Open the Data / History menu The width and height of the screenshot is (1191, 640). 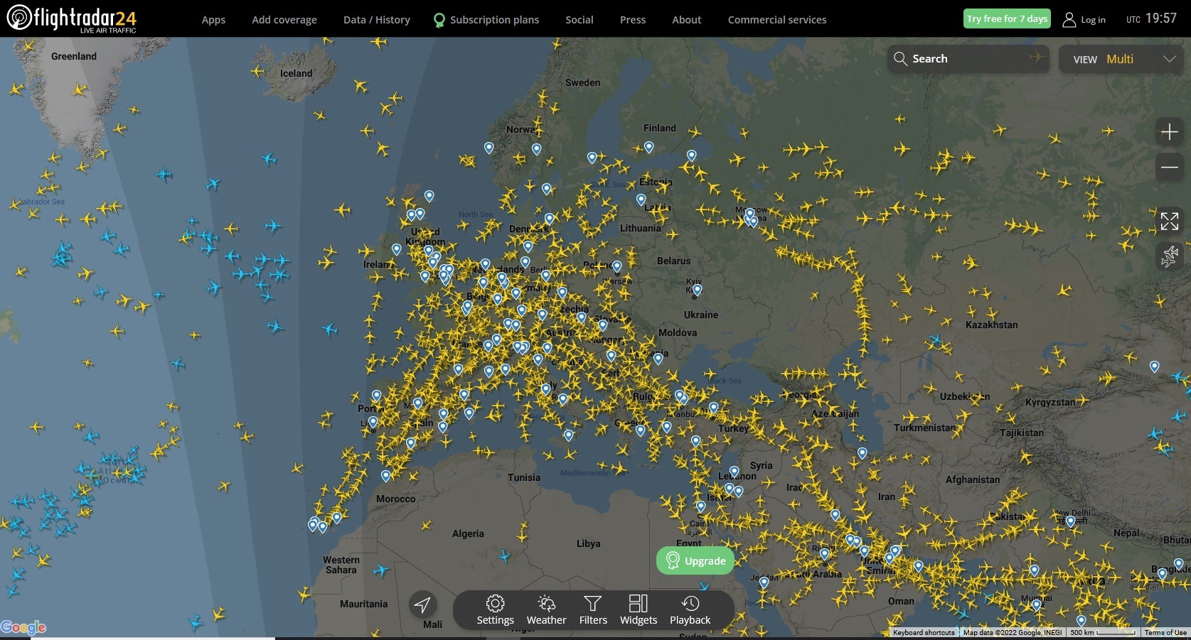(377, 20)
